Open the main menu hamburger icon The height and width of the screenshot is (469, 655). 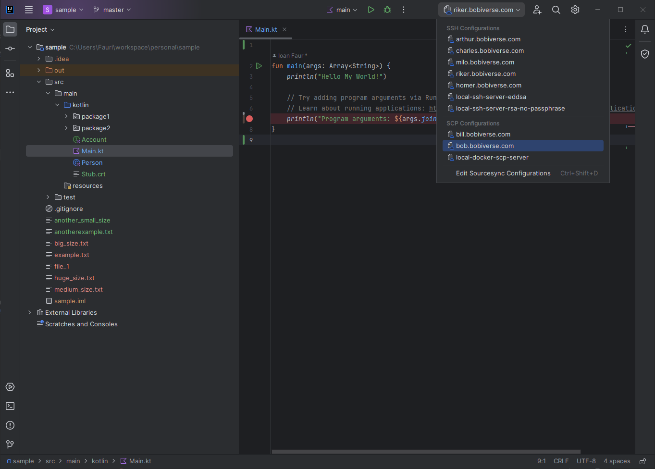(x=29, y=10)
